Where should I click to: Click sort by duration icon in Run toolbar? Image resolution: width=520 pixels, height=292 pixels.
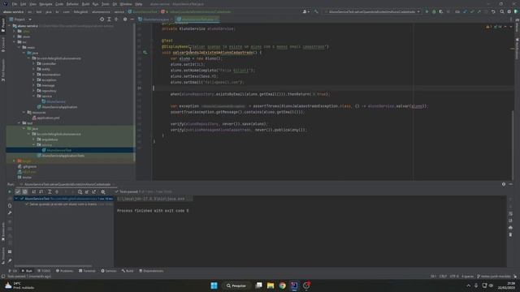[x=41, y=191]
